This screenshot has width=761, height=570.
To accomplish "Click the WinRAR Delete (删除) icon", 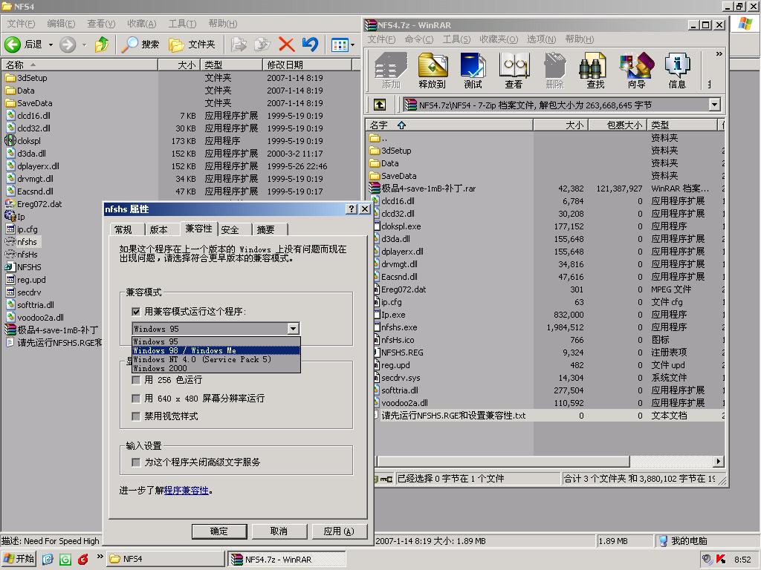I will (x=554, y=71).
